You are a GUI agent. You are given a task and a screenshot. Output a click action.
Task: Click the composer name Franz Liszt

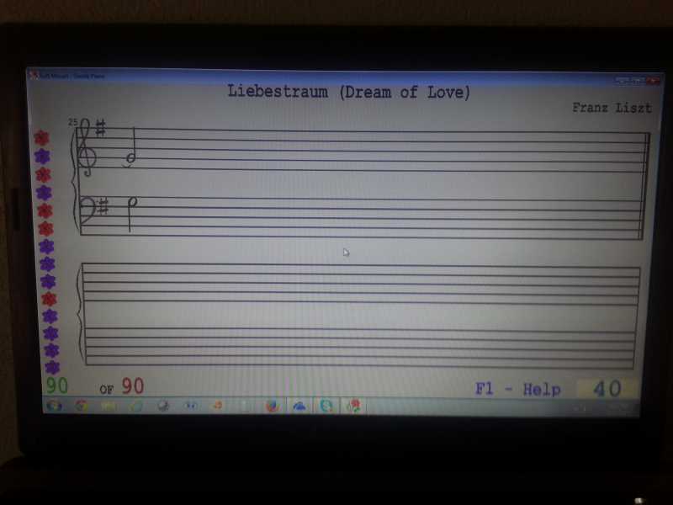point(612,108)
